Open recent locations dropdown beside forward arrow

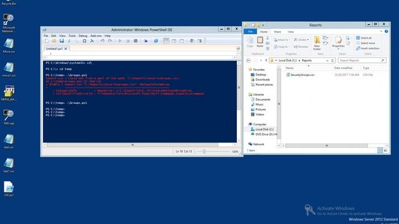tap(261, 60)
